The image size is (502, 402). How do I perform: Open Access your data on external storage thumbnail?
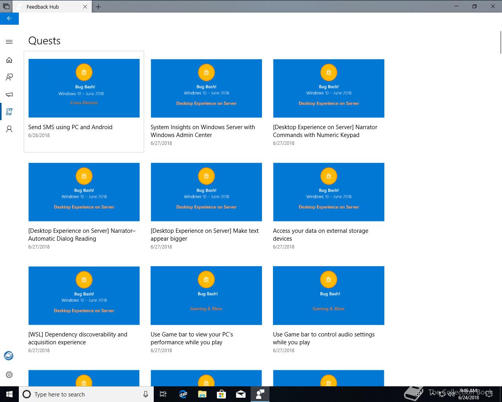pos(329,192)
